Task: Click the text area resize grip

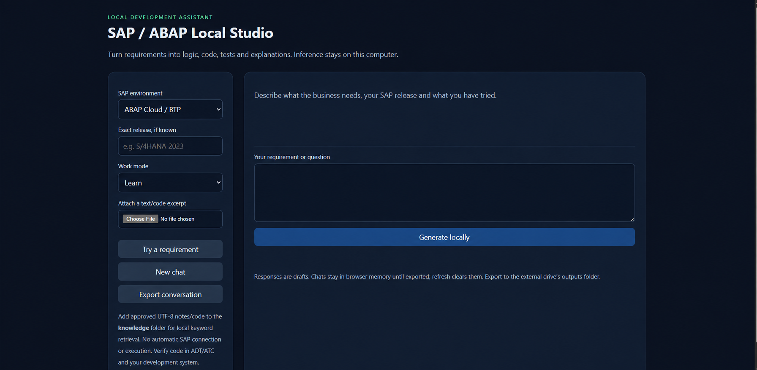Action: [632, 219]
